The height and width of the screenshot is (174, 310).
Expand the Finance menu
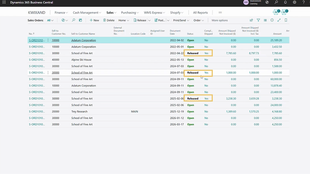(x=61, y=12)
